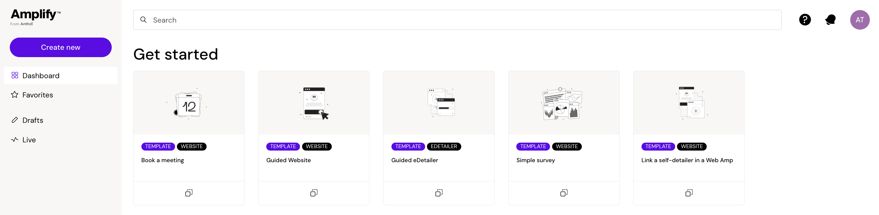Viewport: 879px width, 215px height.
Task: Focus the Search input field
Action: point(457,20)
